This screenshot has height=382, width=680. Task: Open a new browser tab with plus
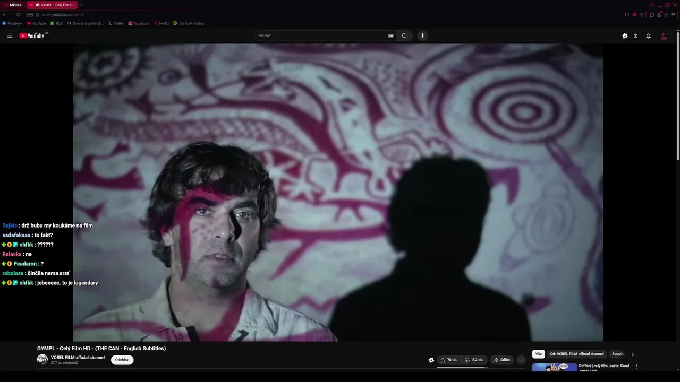[x=81, y=5]
